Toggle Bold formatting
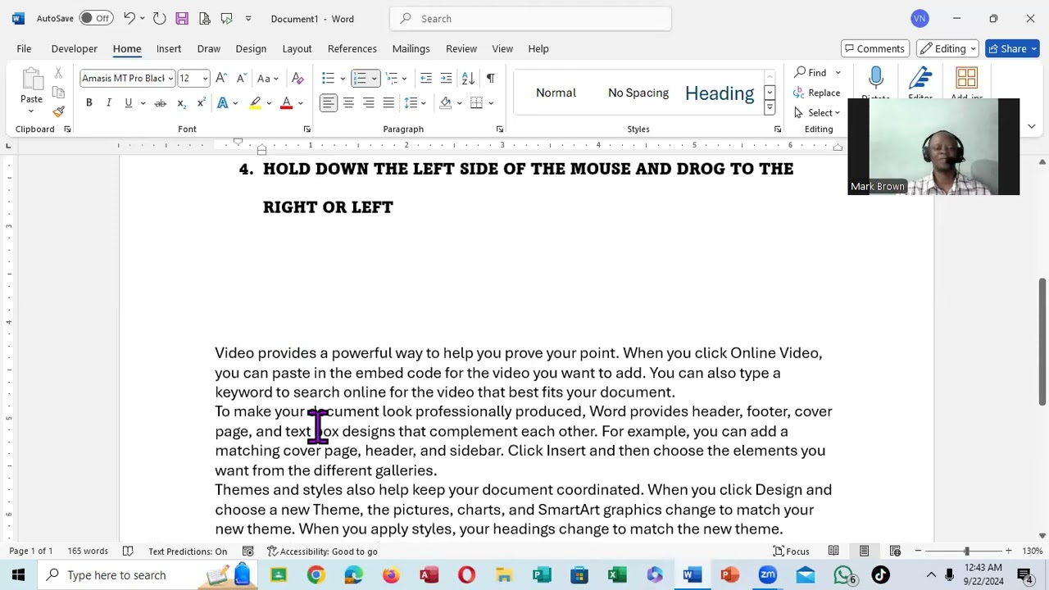Viewport: 1049px width, 590px height. click(89, 102)
